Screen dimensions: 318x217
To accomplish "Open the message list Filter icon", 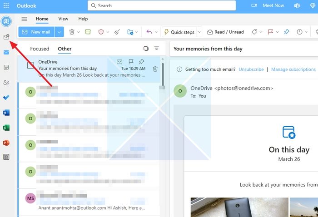I will tap(157, 48).
